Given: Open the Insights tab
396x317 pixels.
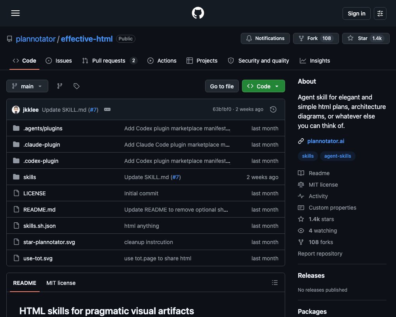Looking at the screenshot, I should 315,61.
